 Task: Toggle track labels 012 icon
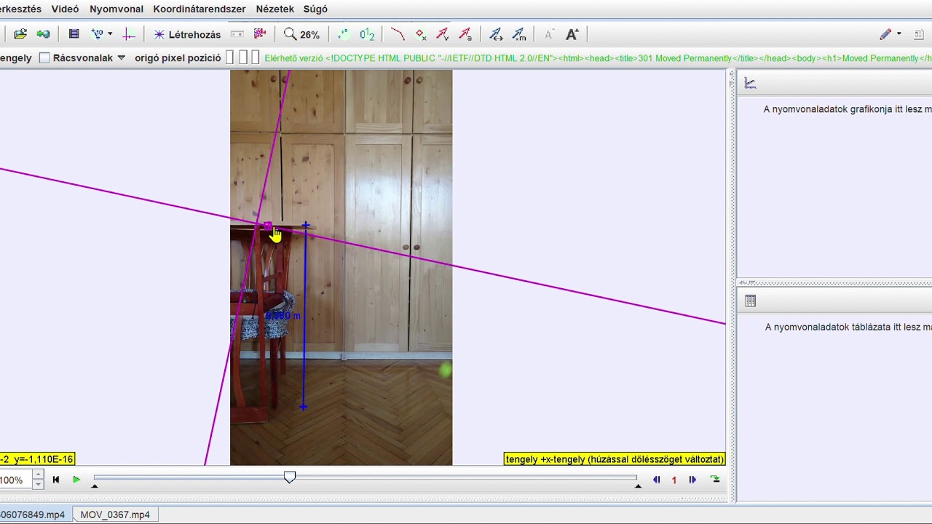click(x=367, y=34)
